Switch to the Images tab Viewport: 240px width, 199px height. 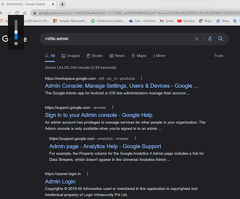coord(71,56)
